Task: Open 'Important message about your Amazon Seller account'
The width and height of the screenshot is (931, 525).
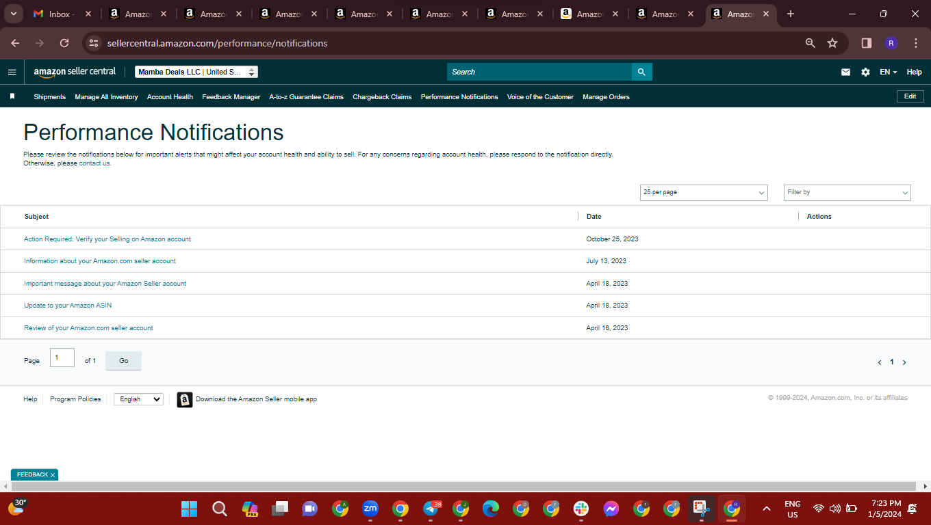Action: coord(105,284)
